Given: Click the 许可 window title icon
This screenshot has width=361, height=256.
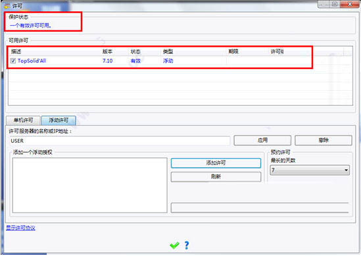Looking at the screenshot, I should click(7, 6).
